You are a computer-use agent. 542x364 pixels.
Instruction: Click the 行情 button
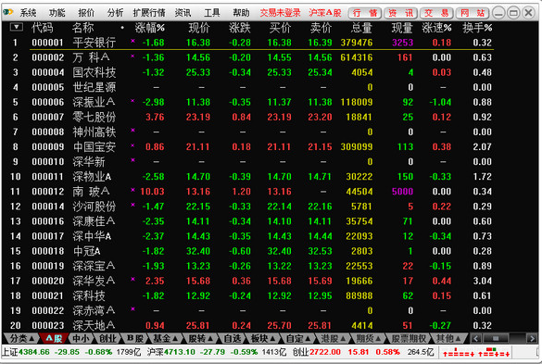[365, 13]
